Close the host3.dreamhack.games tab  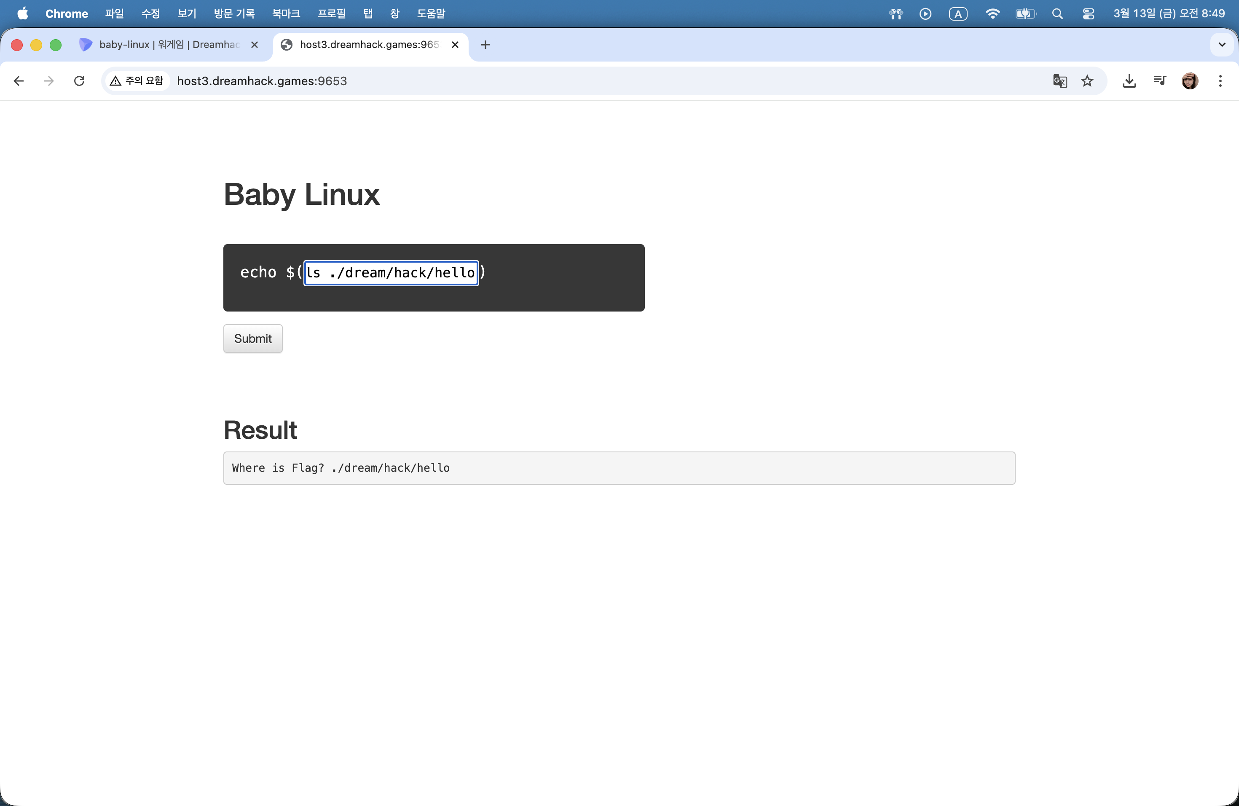point(454,45)
